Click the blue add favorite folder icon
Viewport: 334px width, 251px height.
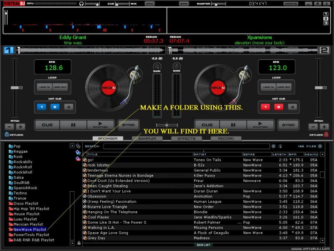(x=78, y=153)
